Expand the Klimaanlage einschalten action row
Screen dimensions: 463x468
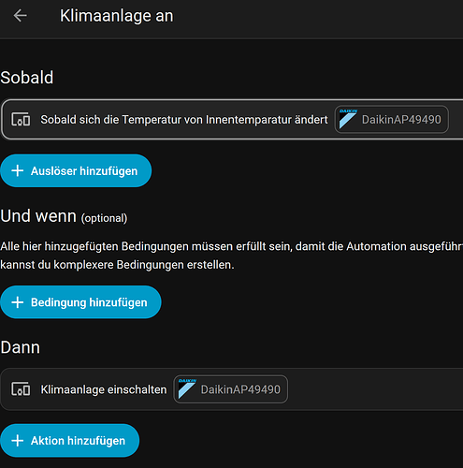tap(232, 389)
